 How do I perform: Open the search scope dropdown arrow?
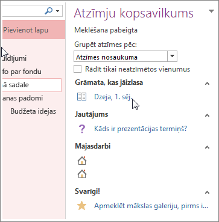click(x=57, y=11)
